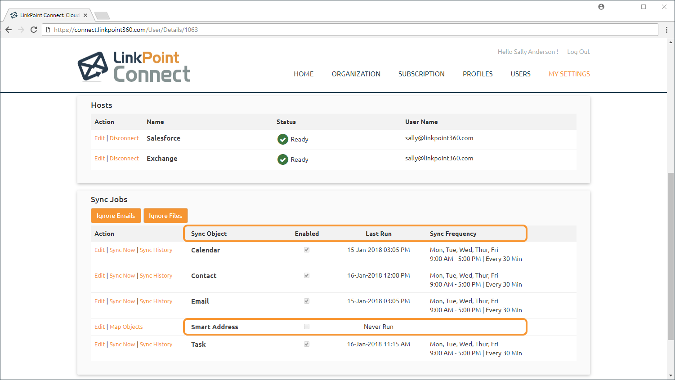
Task: Click the Hosts section heading
Action: [x=102, y=105]
